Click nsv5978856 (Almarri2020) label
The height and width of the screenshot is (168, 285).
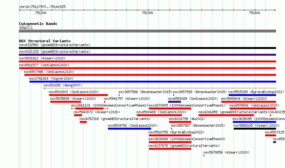tap(226, 152)
